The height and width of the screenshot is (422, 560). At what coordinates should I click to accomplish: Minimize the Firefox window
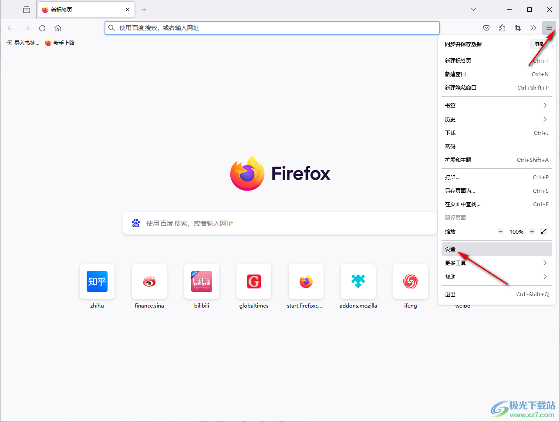509,10
